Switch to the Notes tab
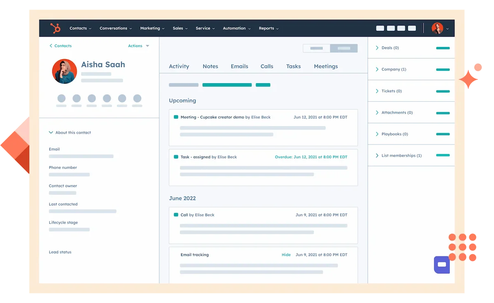 pyautogui.click(x=210, y=66)
